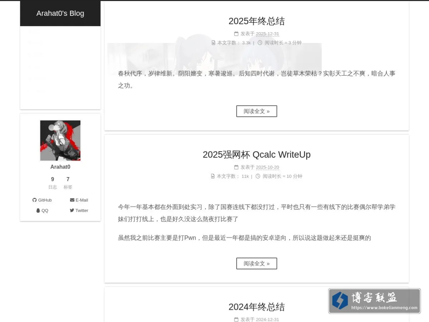Screen dimensions: 429x322
Task: Click calendar icon beside 2025-12-31 date
Action: click(236, 34)
